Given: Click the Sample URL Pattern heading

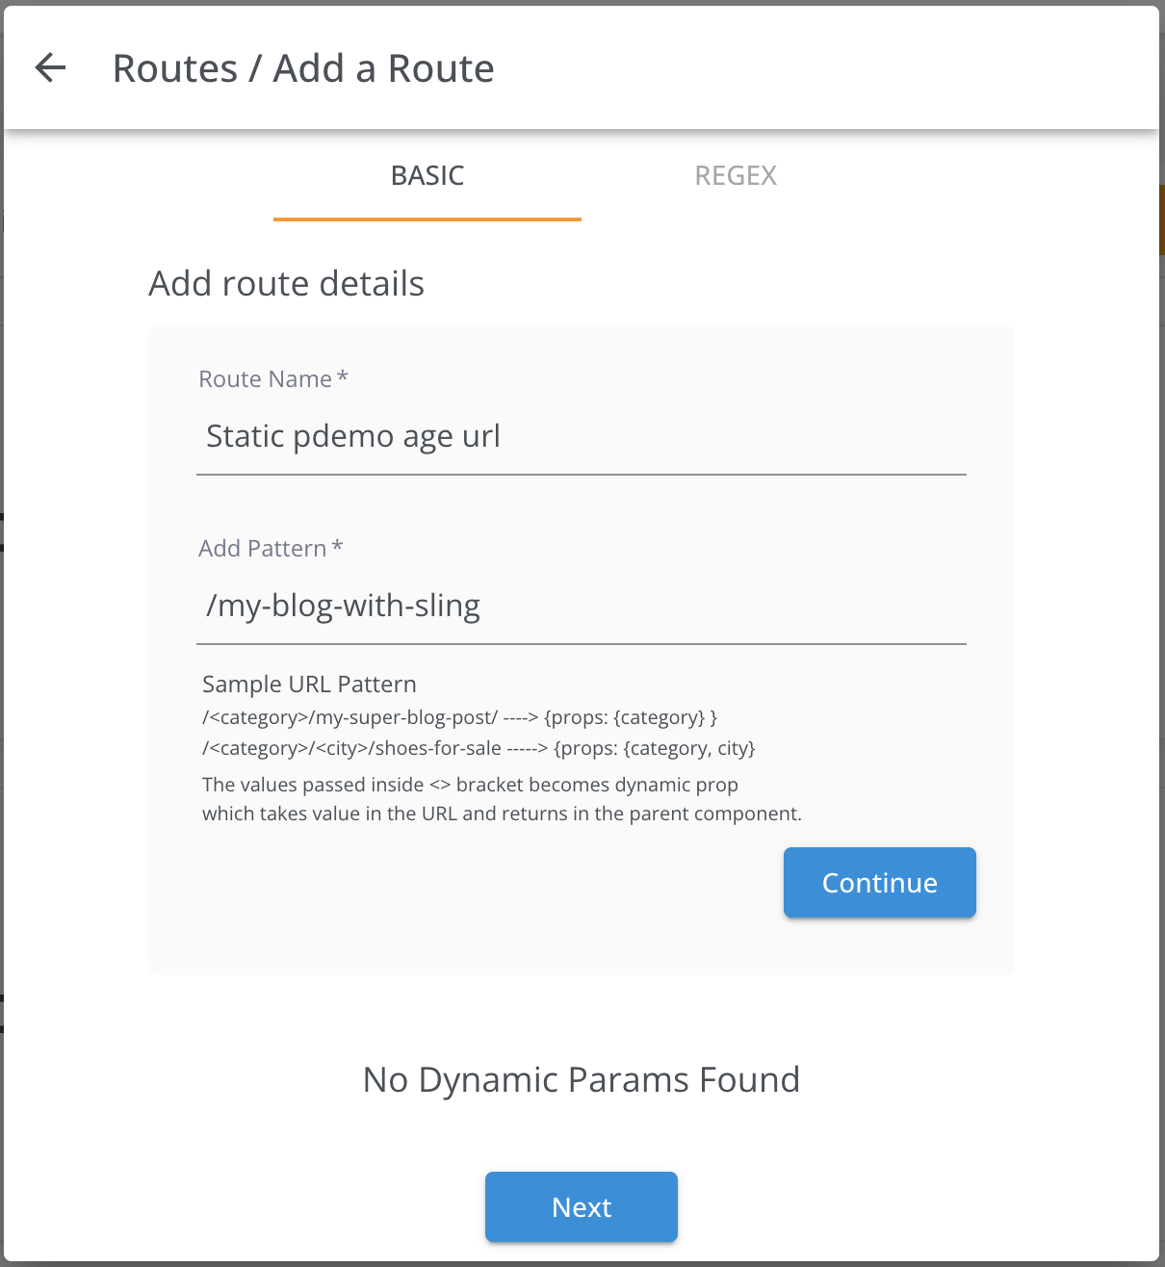Looking at the screenshot, I should 309,685.
